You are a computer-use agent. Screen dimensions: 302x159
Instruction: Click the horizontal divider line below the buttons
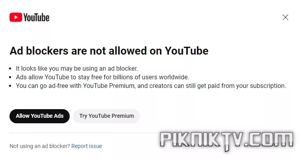(85, 133)
